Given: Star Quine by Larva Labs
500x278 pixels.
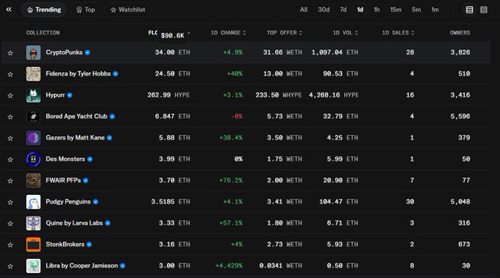Looking at the screenshot, I should (x=10, y=224).
